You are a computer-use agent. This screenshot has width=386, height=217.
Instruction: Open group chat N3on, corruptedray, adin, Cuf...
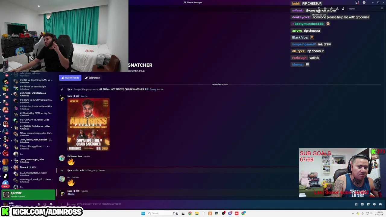[33, 134]
